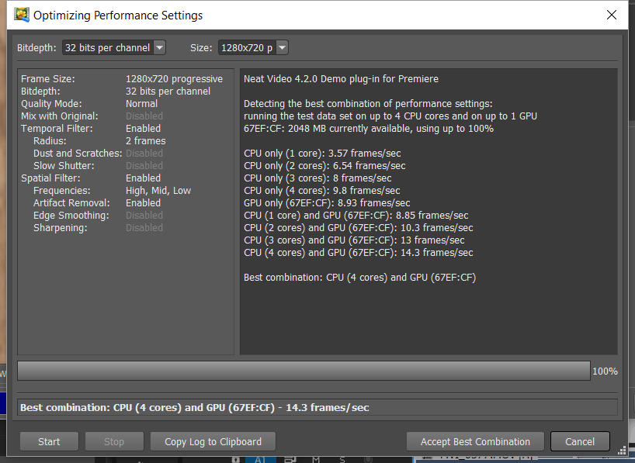
Task: Close the Optimizing Performance Settings dialog
Action: (612, 15)
